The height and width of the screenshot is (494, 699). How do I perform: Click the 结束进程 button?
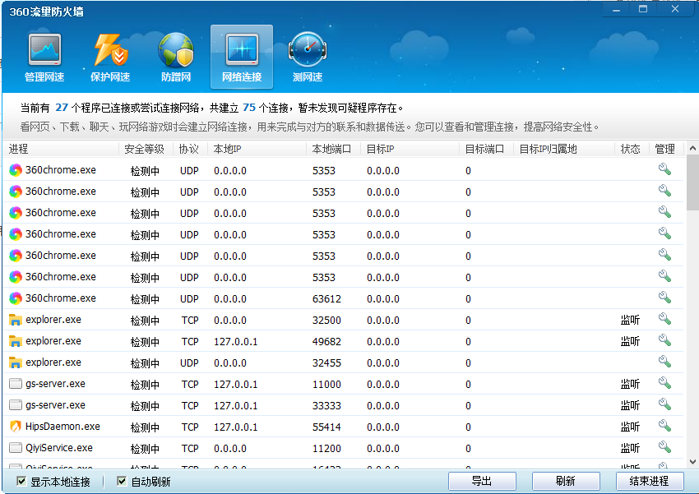coord(650,481)
